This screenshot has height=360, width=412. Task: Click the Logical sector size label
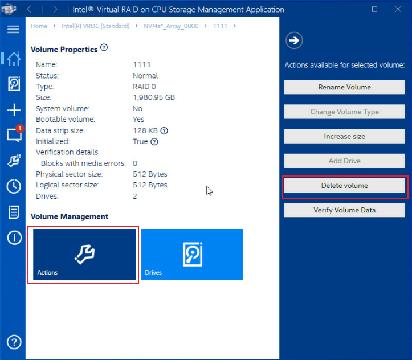coord(67,185)
